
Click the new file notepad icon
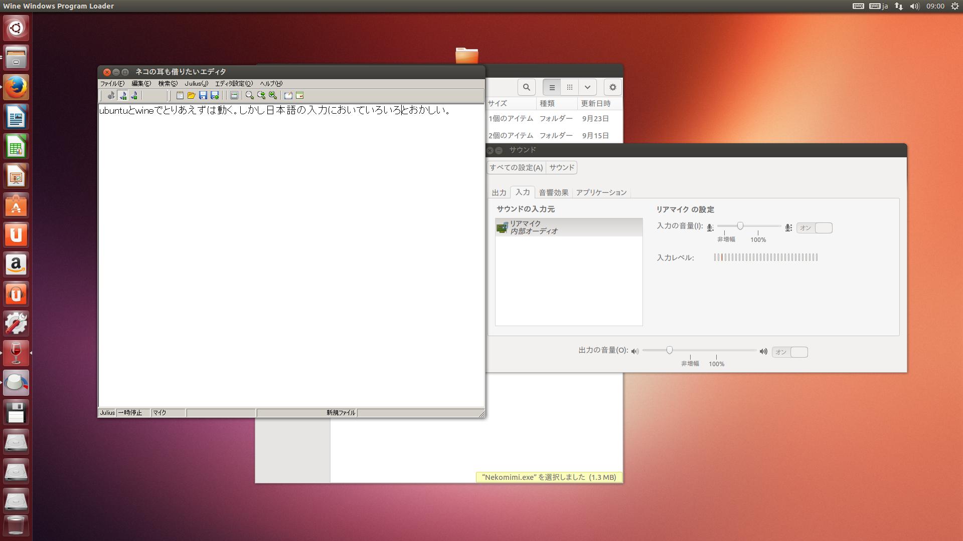tap(180, 95)
